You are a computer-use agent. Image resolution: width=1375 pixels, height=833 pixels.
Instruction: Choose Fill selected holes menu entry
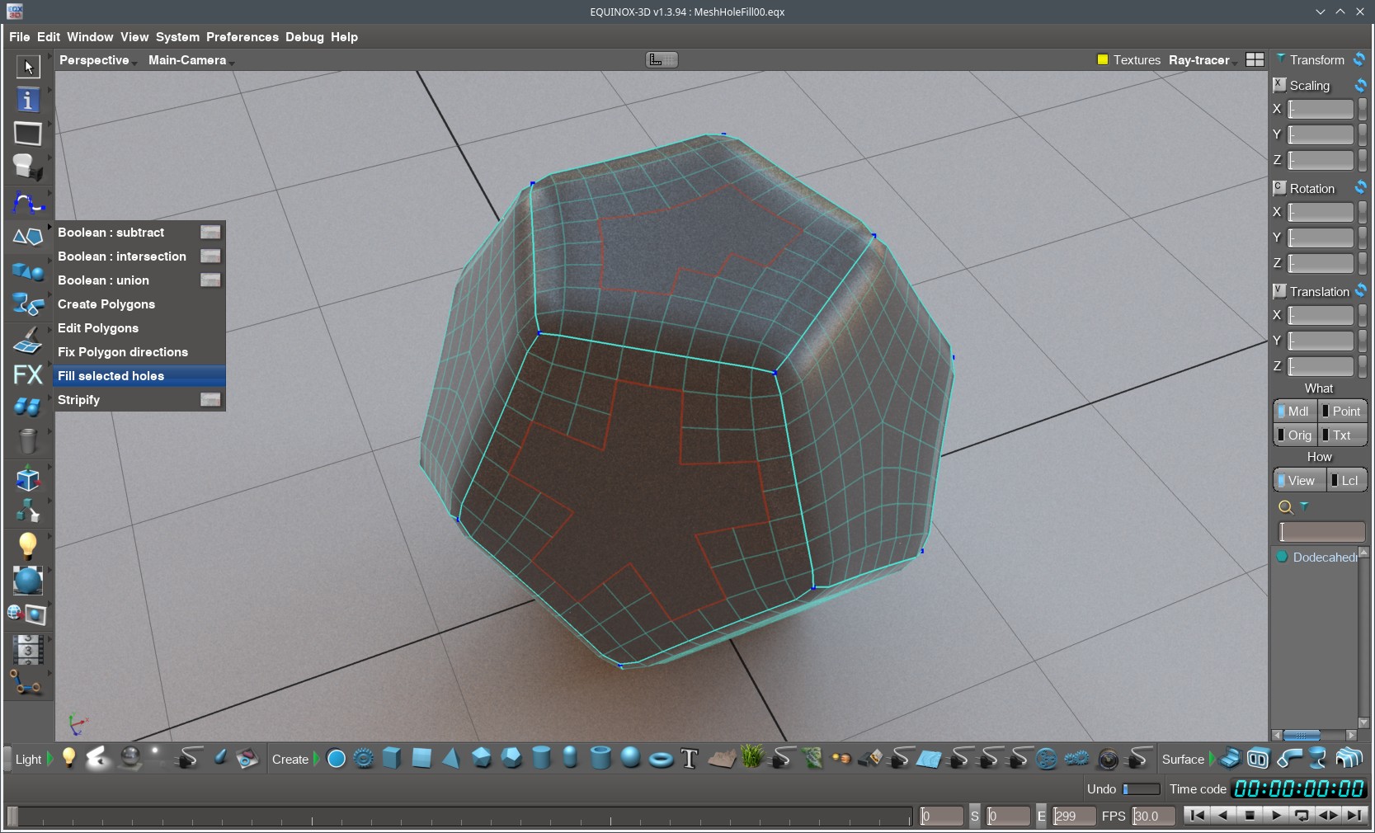click(111, 376)
